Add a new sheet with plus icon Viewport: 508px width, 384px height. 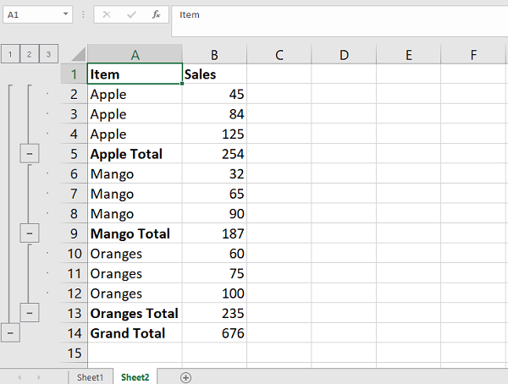click(x=186, y=377)
